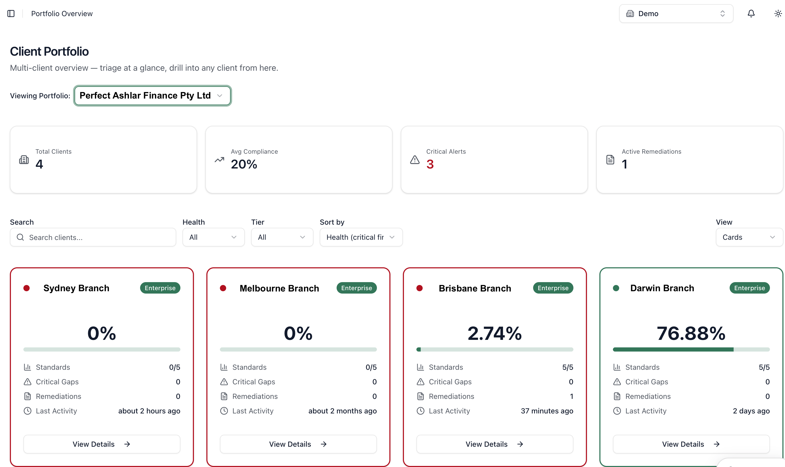Screen dimensions: 785x467
Task: Click Brisbane Branch red health dot
Action: [x=420, y=288]
